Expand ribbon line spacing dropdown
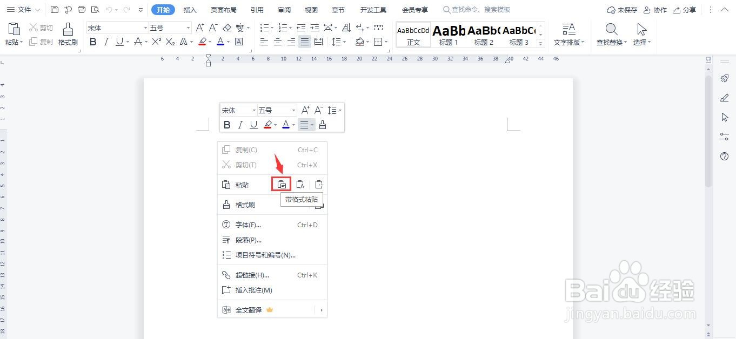 coord(345,42)
